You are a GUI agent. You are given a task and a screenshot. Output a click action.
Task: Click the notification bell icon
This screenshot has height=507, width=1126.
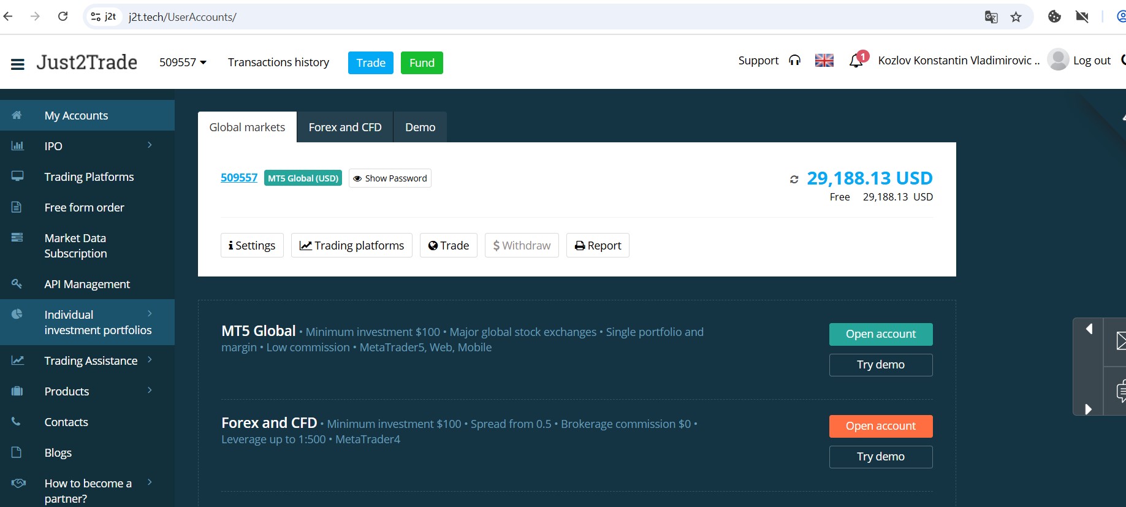(856, 61)
